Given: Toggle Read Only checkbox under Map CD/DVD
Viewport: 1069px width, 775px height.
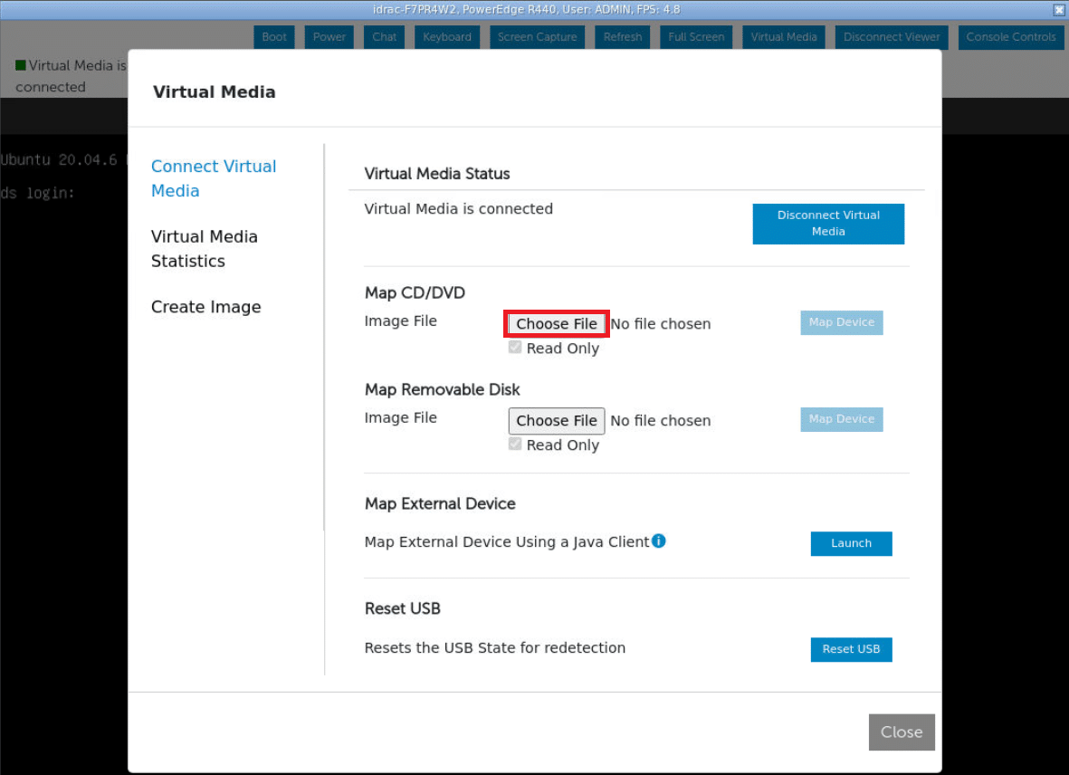Looking at the screenshot, I should point(515,348).
